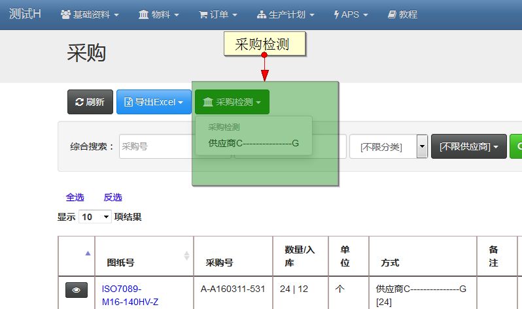Click the 生产计划 hierarchy icon
522x309 pixels.
[x=262, y=14]
